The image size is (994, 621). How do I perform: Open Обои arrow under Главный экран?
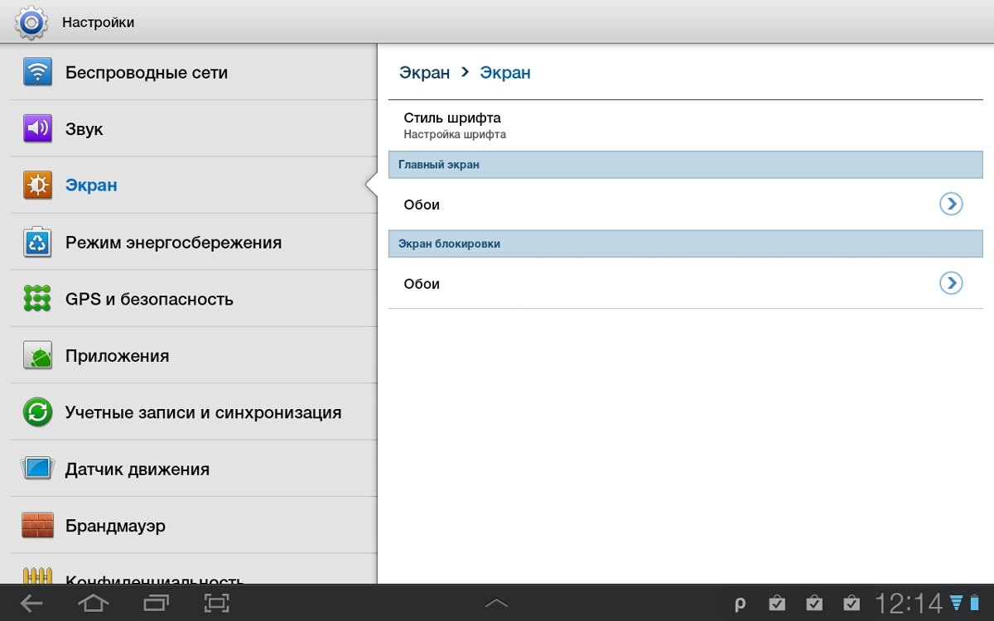pyautogui.click(x=951, y=204)
